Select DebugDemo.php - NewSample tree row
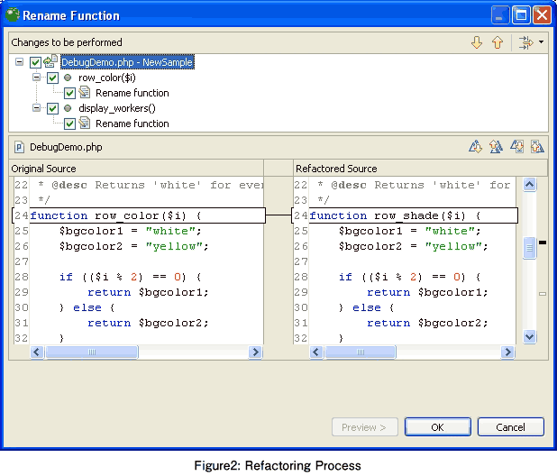The height and width of the screenshot is (476, 557). tap(127, 62)
